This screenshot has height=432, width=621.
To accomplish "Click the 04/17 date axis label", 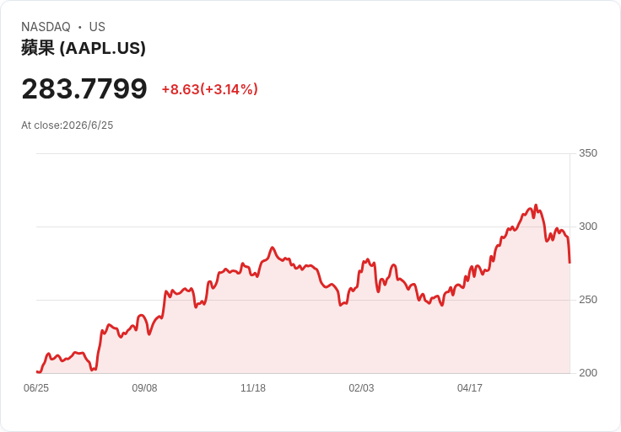I will point(470,387).
